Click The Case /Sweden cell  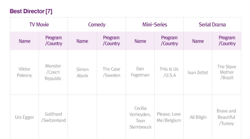pyautogui.click(x=111, y=72)
